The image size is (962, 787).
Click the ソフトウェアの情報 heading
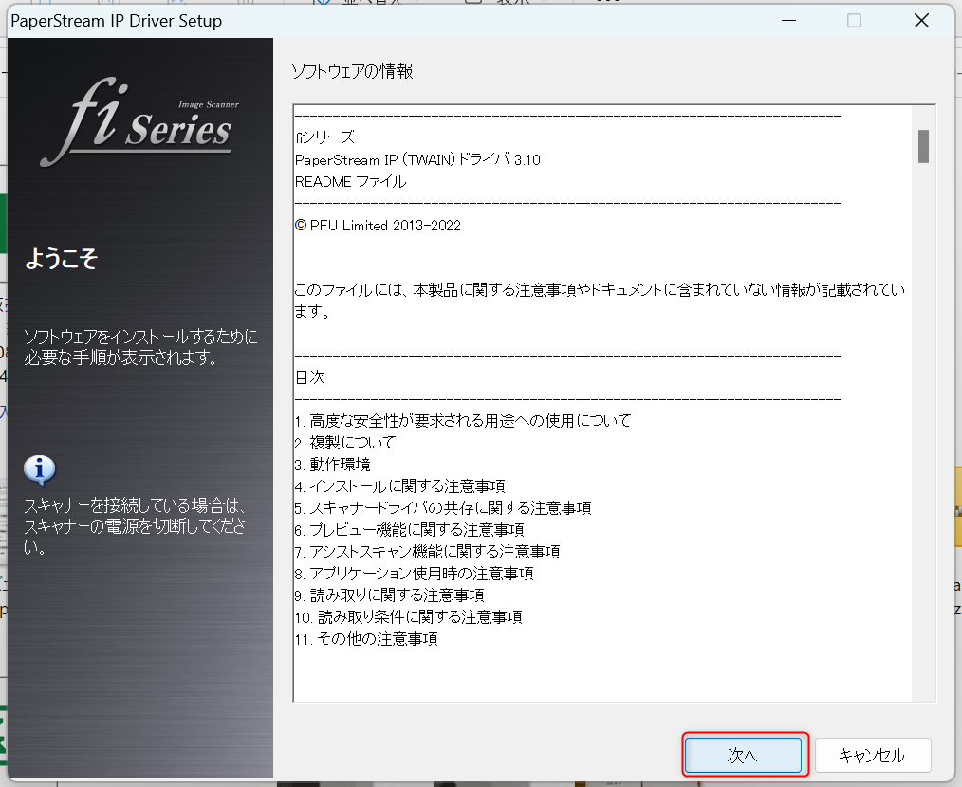(x=352, y=71)
